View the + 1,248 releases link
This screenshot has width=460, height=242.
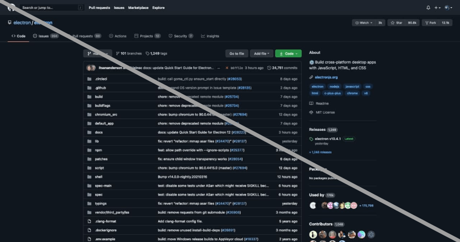pos(320,152)
